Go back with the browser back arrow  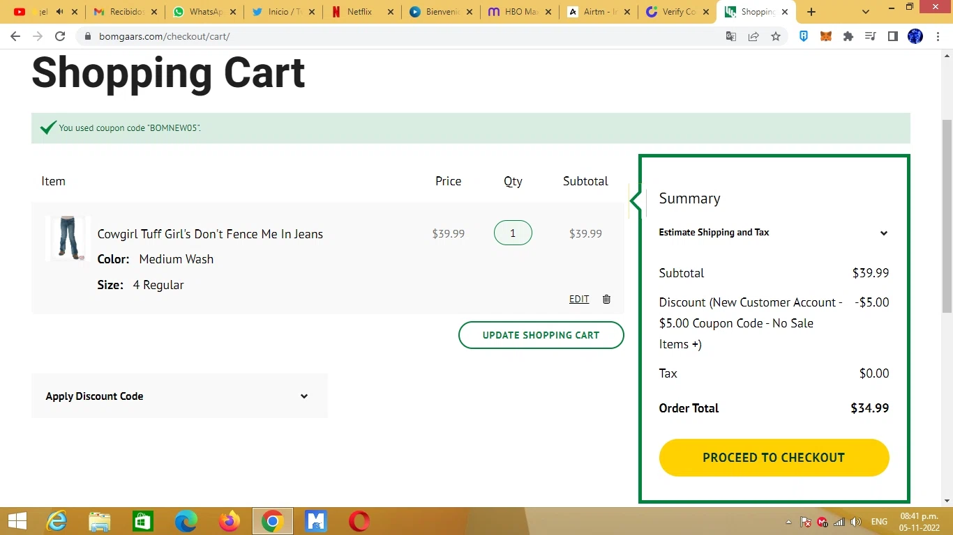pos(15,36)
